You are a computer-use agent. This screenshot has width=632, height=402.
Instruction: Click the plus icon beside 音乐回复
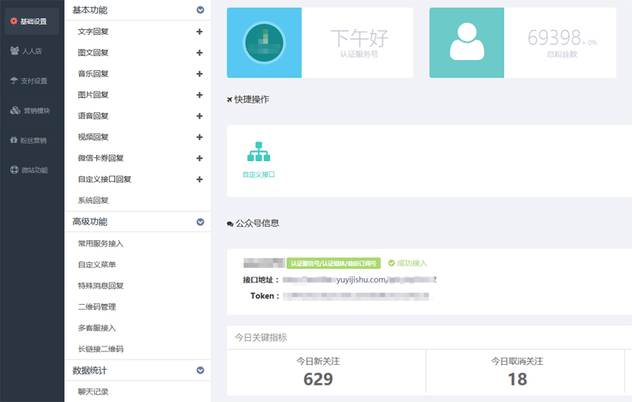point(199,73)
